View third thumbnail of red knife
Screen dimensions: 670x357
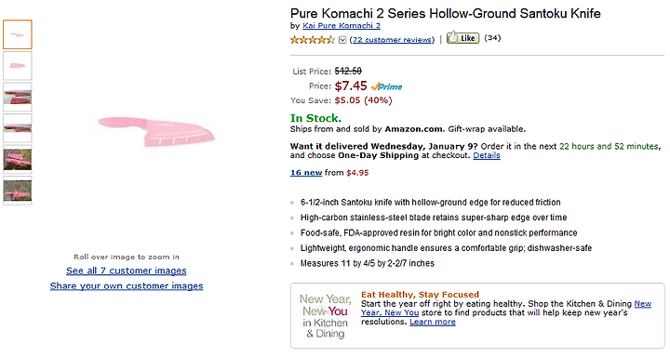(18, 97)
